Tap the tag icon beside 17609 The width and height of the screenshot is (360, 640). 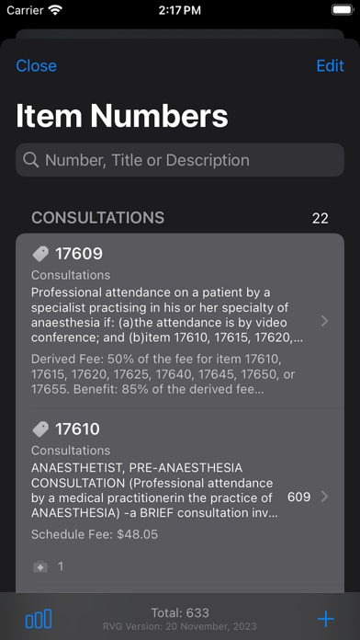pos(40,254)
